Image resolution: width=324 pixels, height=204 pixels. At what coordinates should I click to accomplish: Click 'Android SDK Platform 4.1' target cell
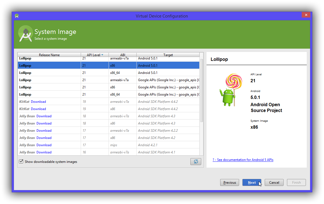tap(157, 152)
